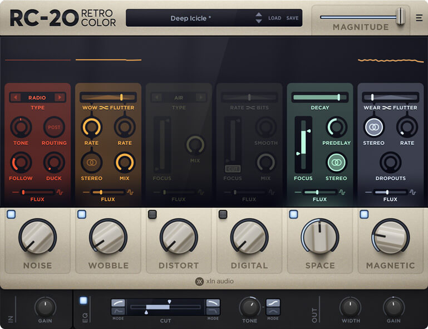
Task: Select the Tone upper mode icon
Action: click(x=273, y=303)
